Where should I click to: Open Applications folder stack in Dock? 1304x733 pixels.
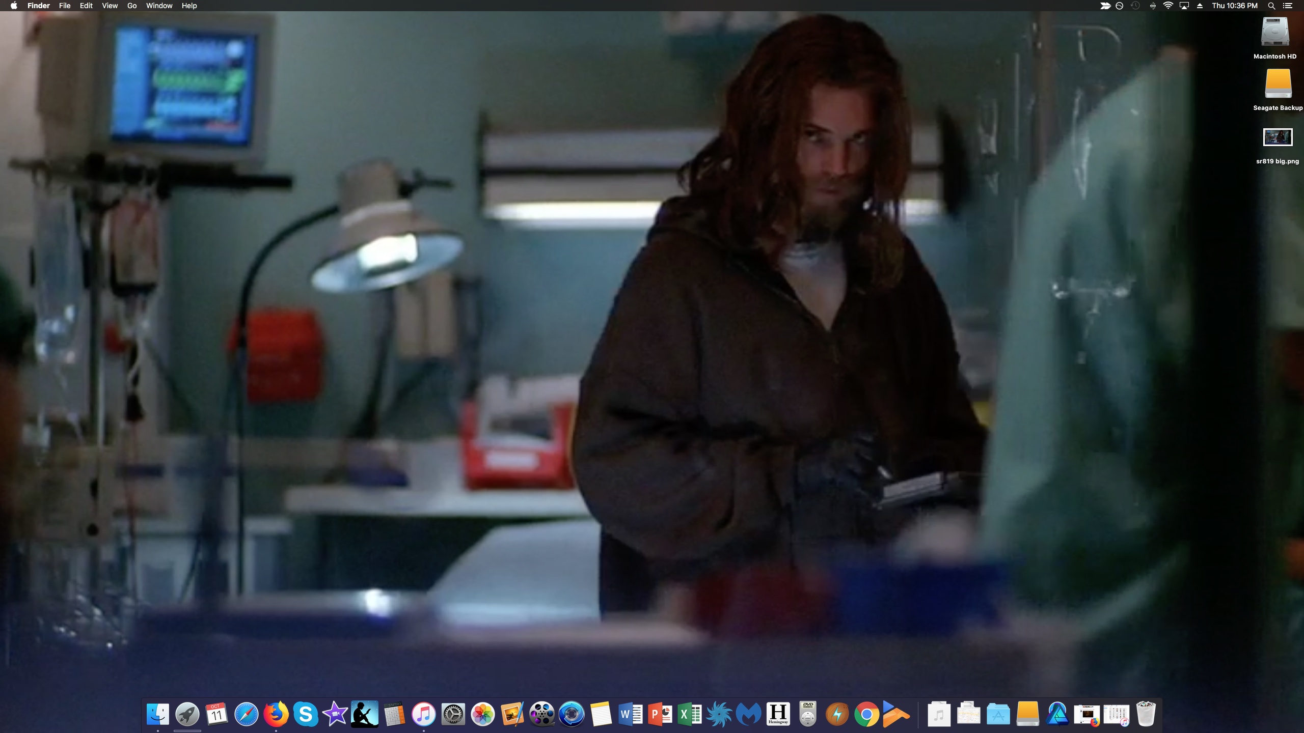click(998, 714)
